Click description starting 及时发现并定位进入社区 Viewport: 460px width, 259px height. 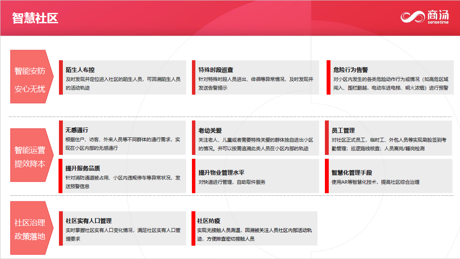pyautogui.click(x=123, y=83)
